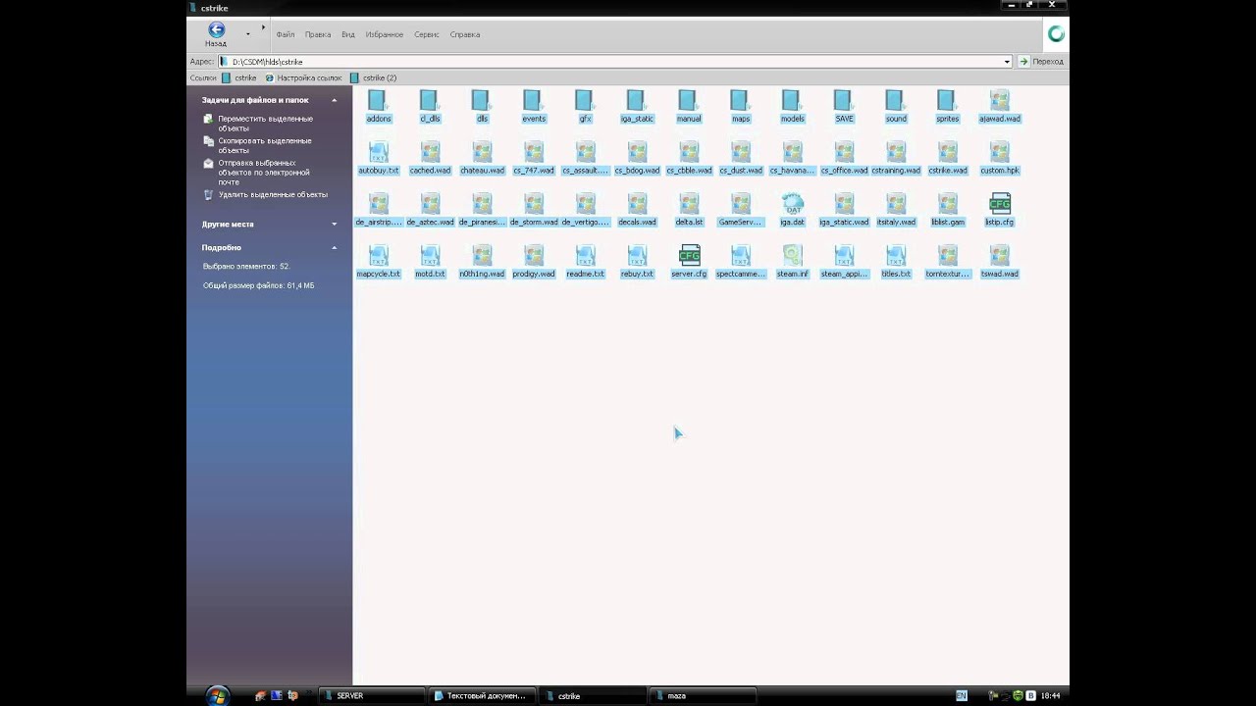1256x706 pixels.
Task: Open the 'Настройка ссылок' links bar item
Action: (303, 77)
